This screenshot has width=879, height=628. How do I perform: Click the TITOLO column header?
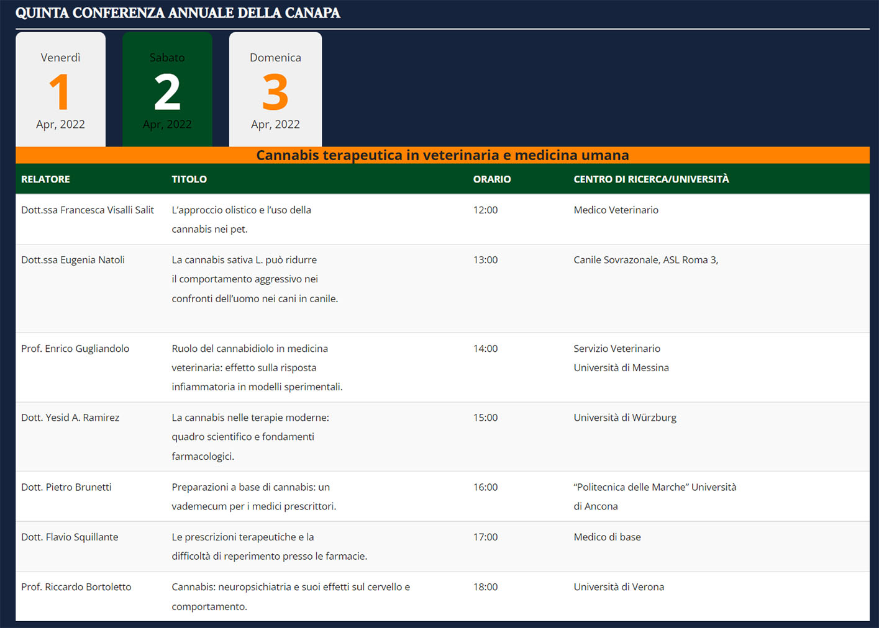(189, 179)
